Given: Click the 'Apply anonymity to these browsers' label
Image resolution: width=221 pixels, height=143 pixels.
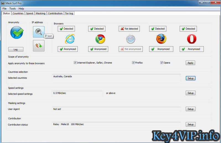Looking at the screenshot, I should pyautogui.click(x=26, y=63).
